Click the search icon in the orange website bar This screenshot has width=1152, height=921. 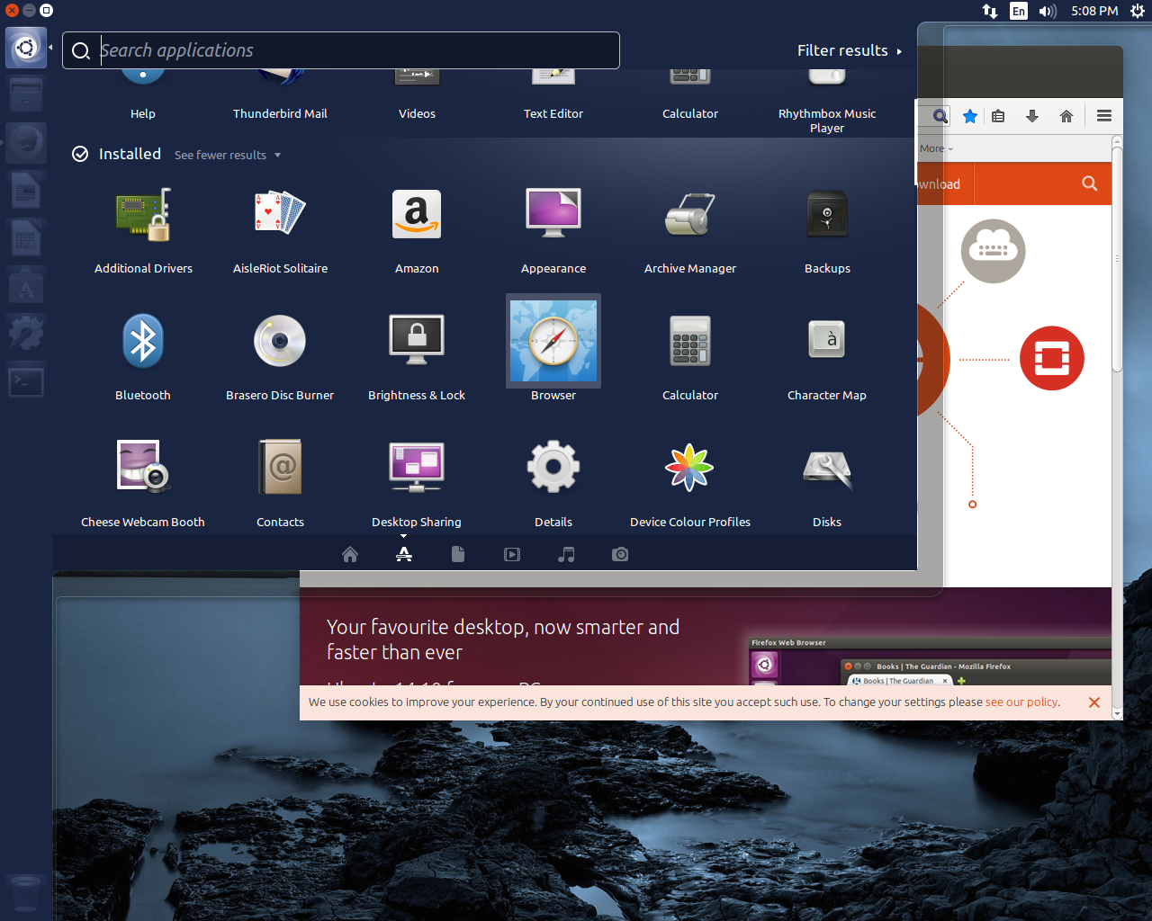[x=1090, y=183]
